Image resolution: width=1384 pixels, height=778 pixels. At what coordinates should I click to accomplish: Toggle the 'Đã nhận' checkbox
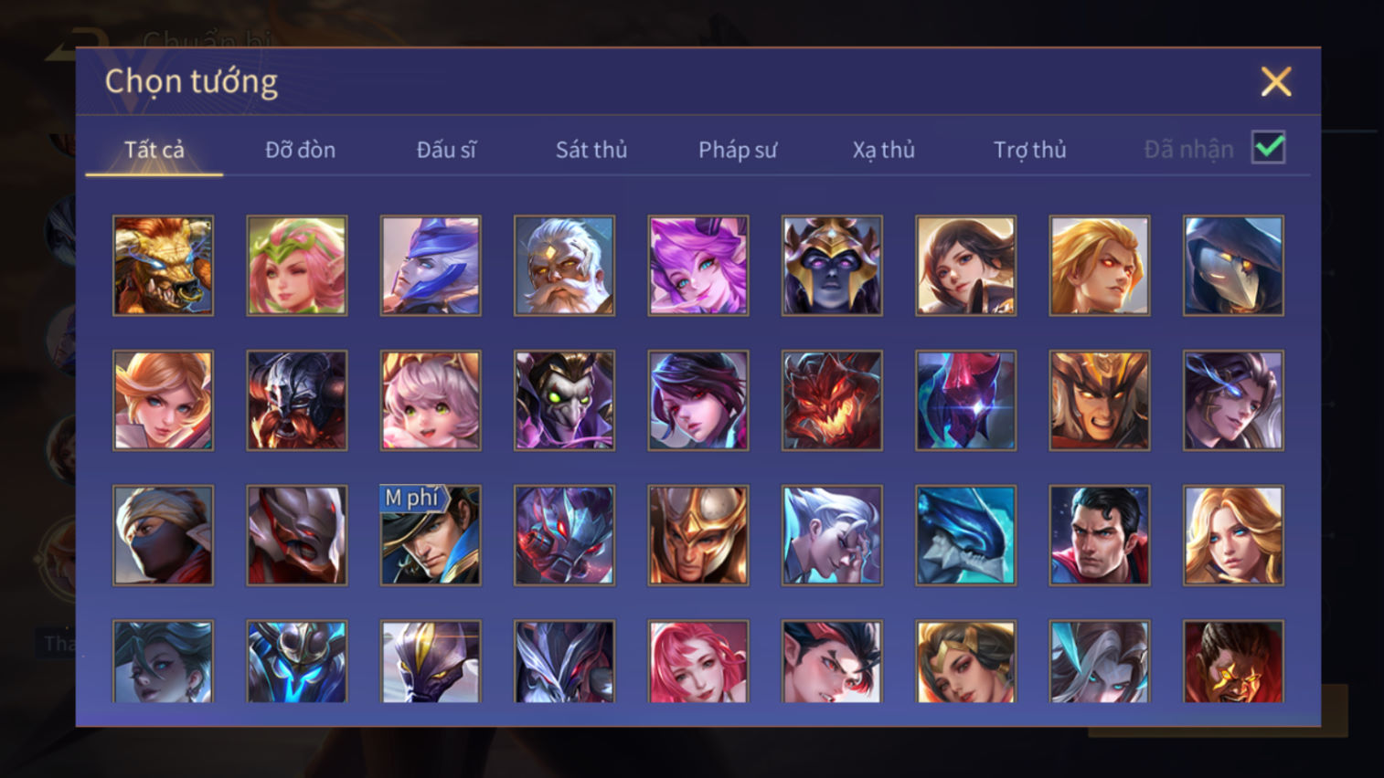[x=1269, y=148]
